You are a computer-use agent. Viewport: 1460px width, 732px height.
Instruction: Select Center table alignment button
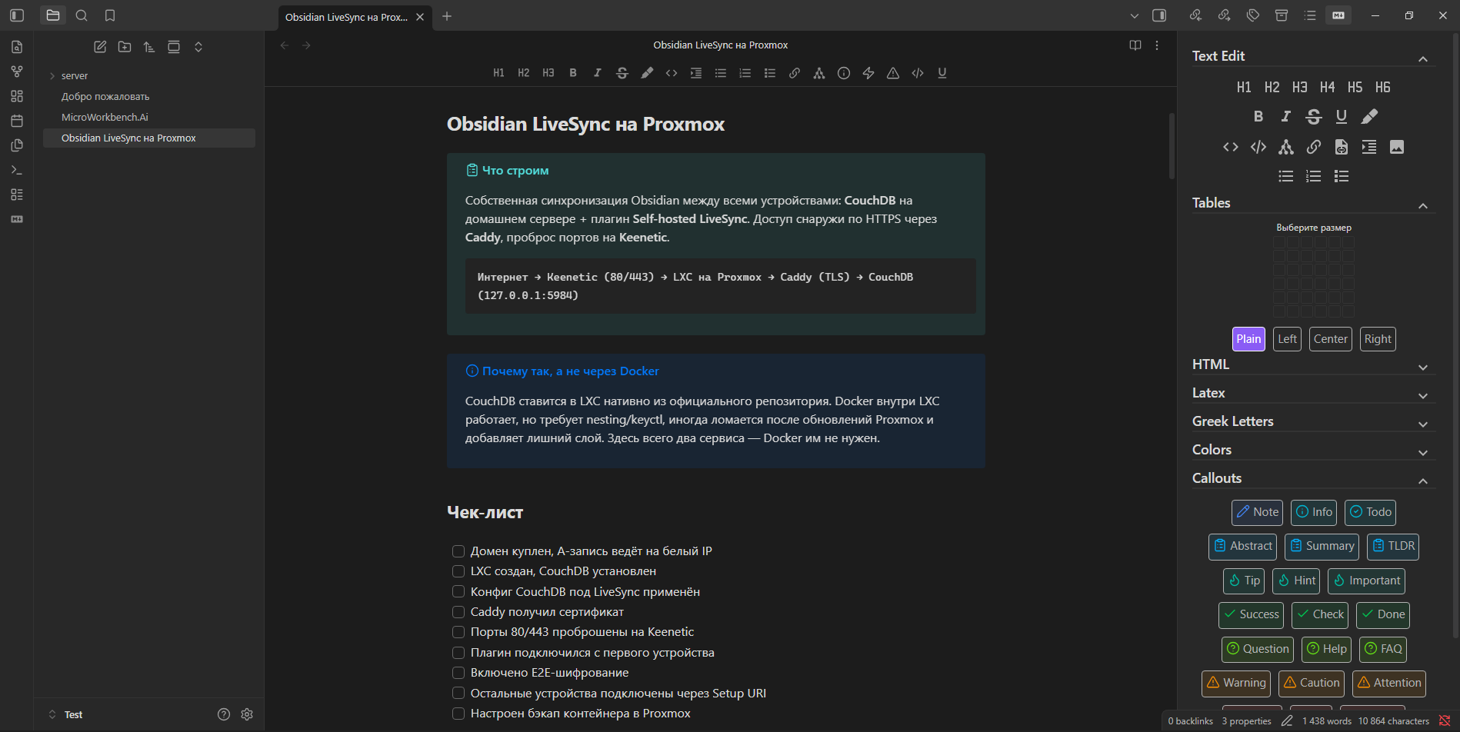(x=1331, y=339)
